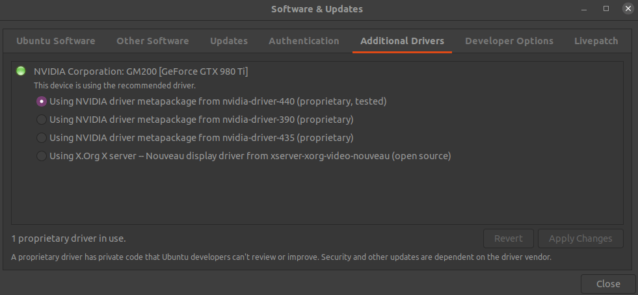Open the Ubuntu Software tab
Screen dimensions: 638x295
56,41
